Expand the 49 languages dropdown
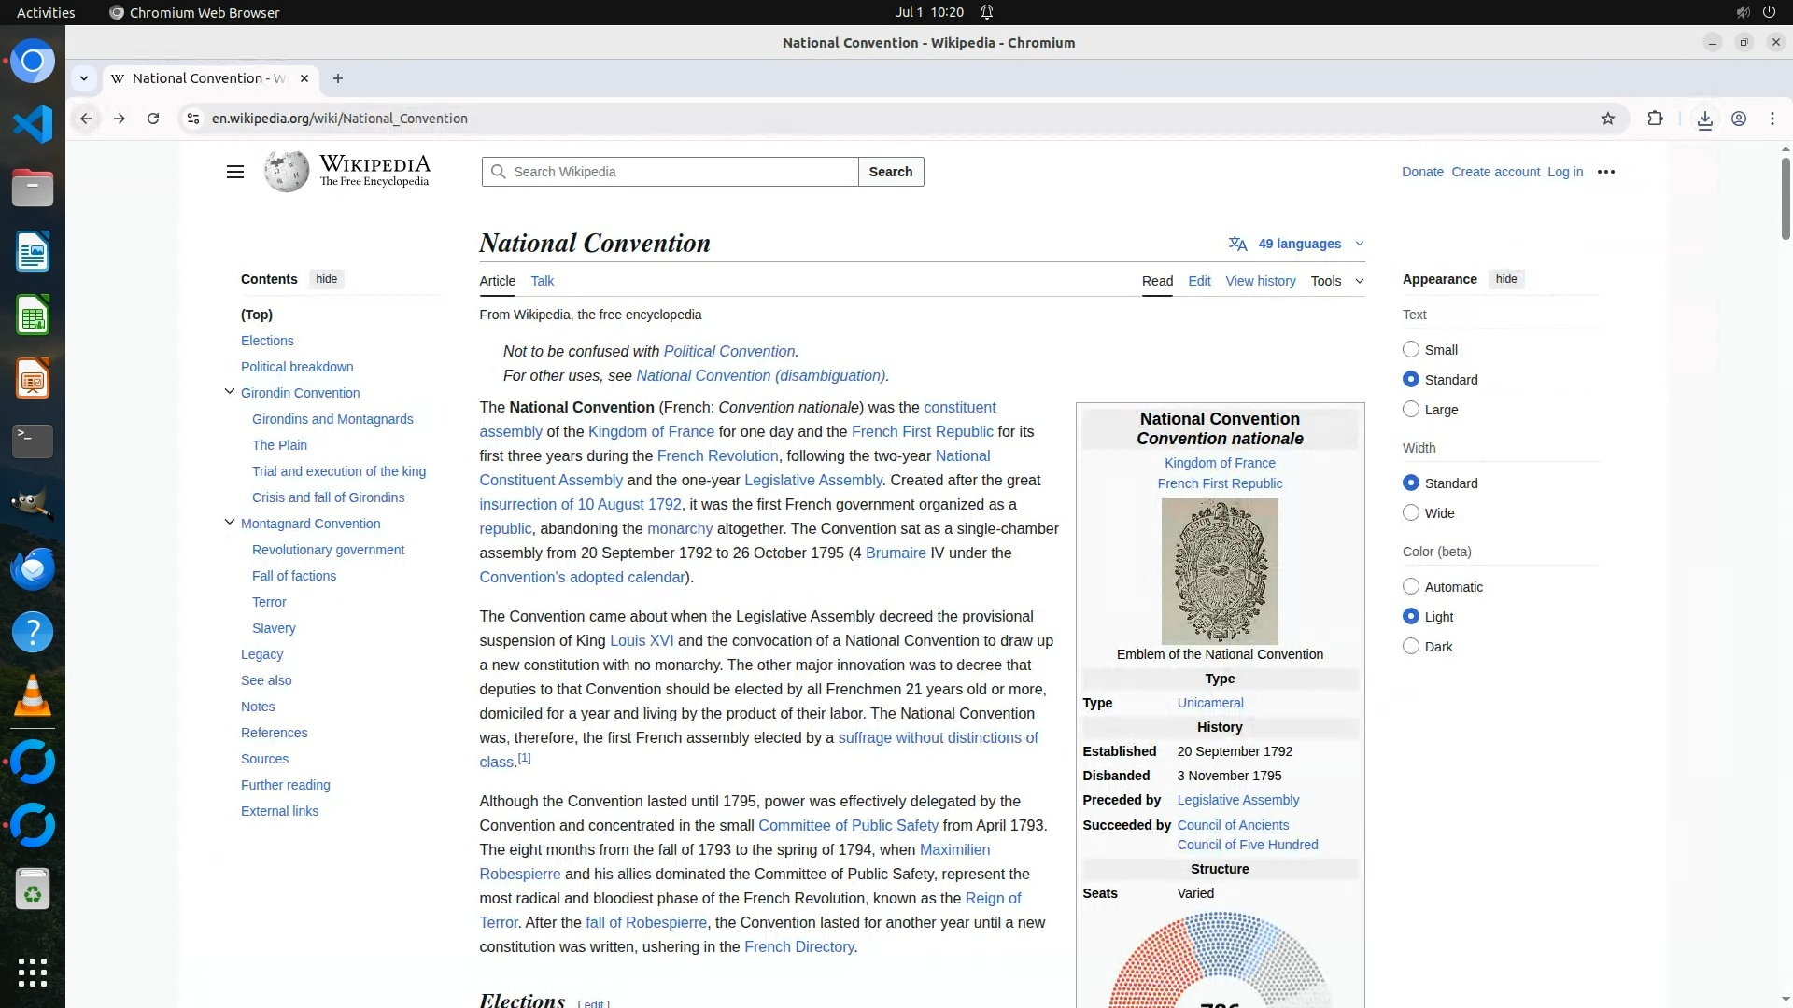 point(1298,244)
